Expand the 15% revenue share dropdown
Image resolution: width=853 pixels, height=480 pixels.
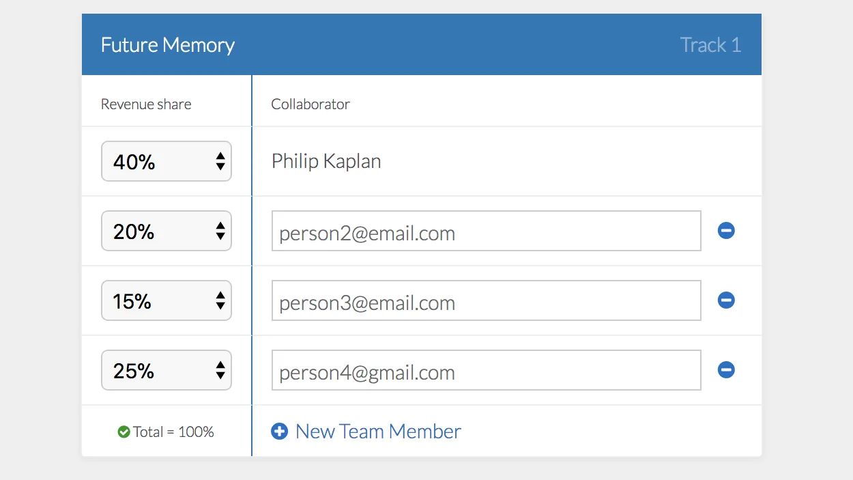pyautogui.click(x=166, y=300)
